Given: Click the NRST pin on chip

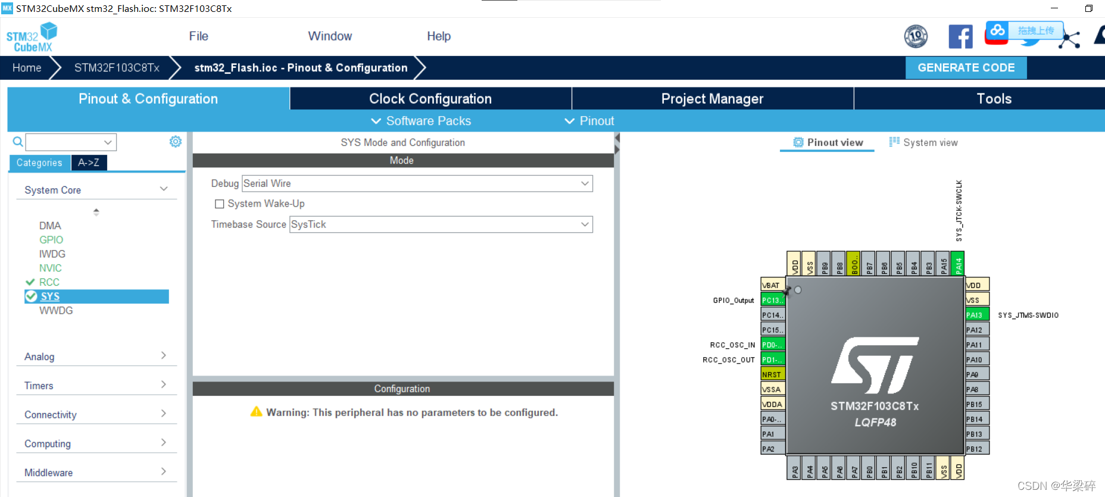Looking at the screenshot, I should pyautogui.click(x=773, y=374).
